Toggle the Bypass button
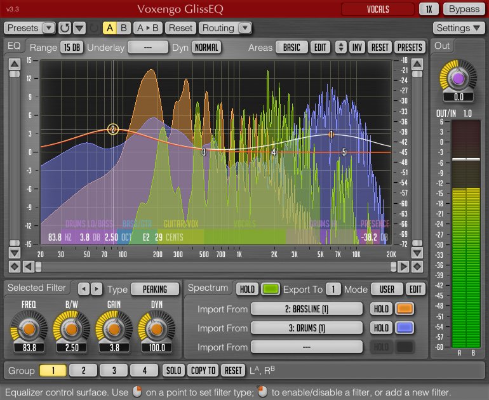The width and height of the screenshot is (489, 400). 464,9
